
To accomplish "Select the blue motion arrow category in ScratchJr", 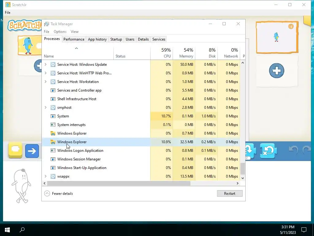I will pyautogui.click(x=32, y=151).
